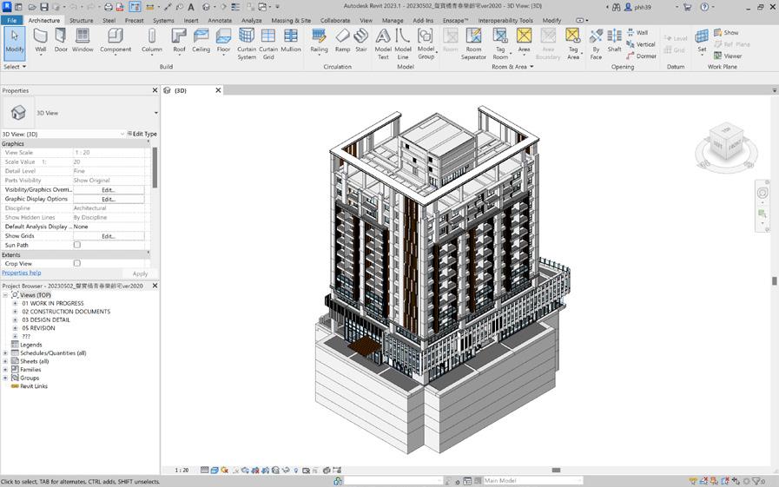
Task: Expand the Families tree node
Action: point(5,370)
